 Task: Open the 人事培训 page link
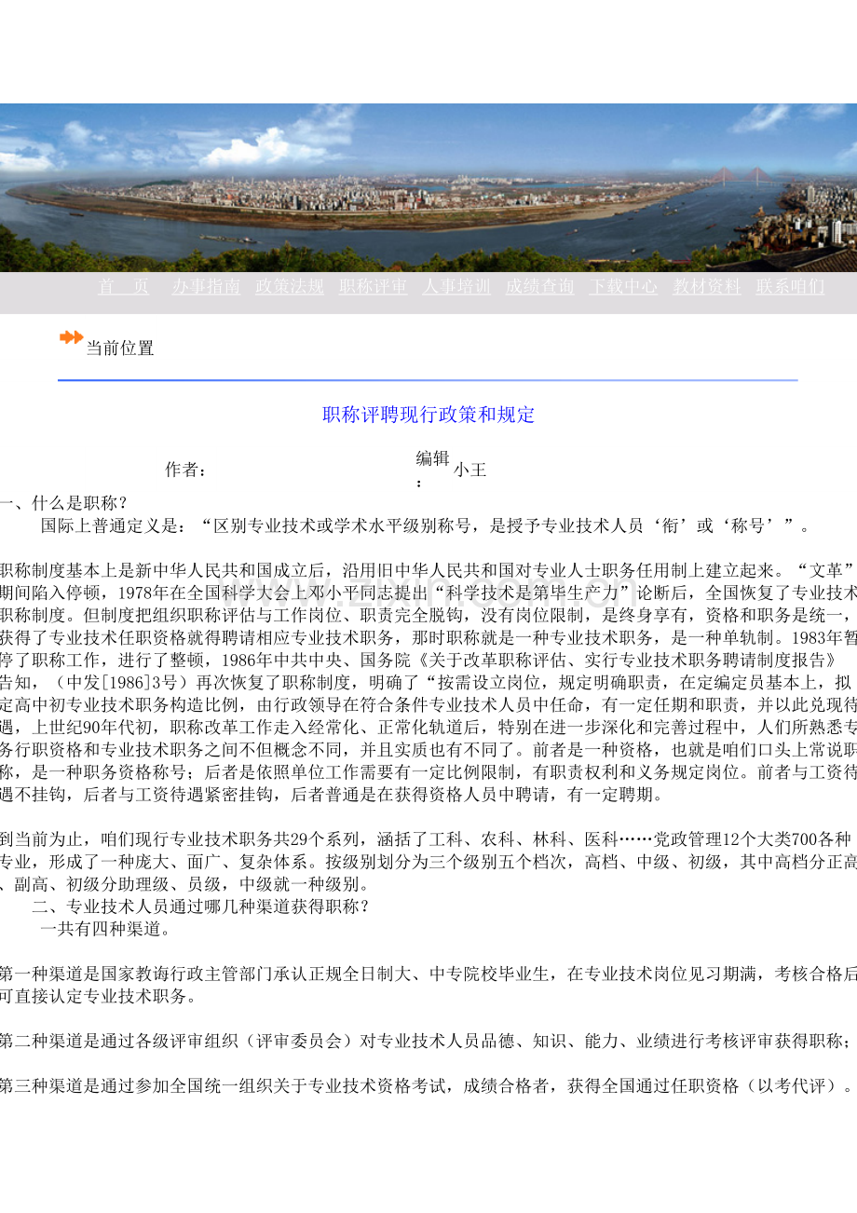[x=456, y=287]
